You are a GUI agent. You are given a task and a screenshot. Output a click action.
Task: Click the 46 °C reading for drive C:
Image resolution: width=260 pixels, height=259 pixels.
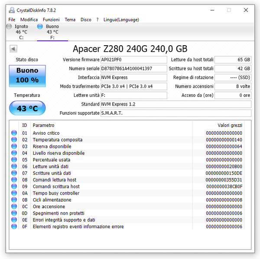pos(21,32)
